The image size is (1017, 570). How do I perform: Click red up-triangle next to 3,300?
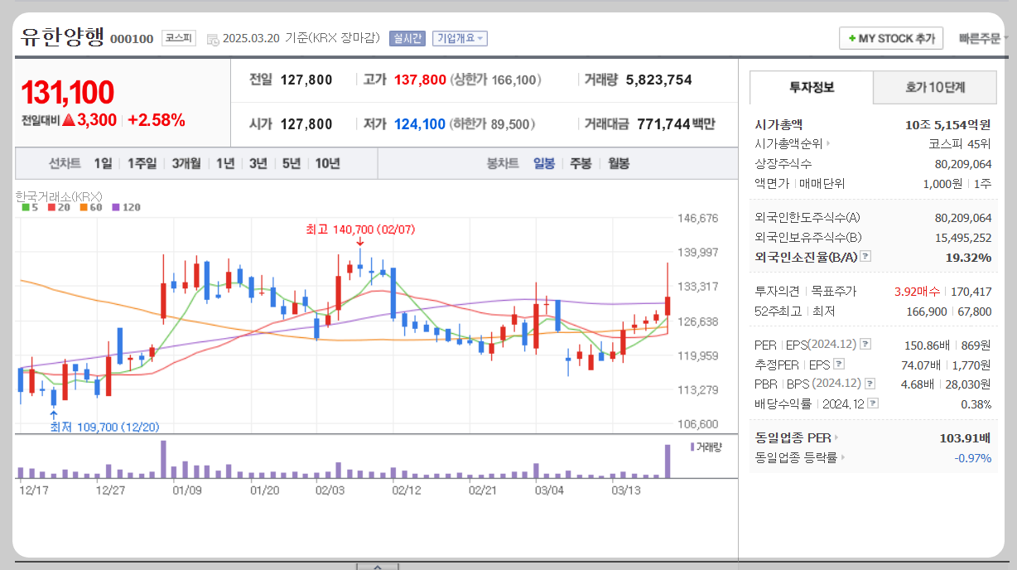(69, 120)
